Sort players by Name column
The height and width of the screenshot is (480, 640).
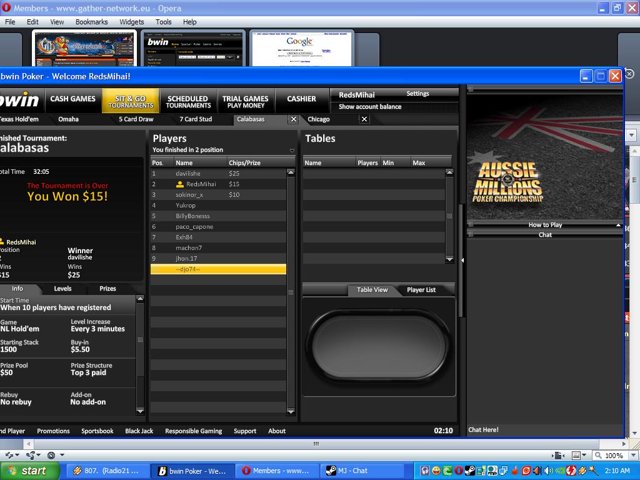tap(200, 162)
